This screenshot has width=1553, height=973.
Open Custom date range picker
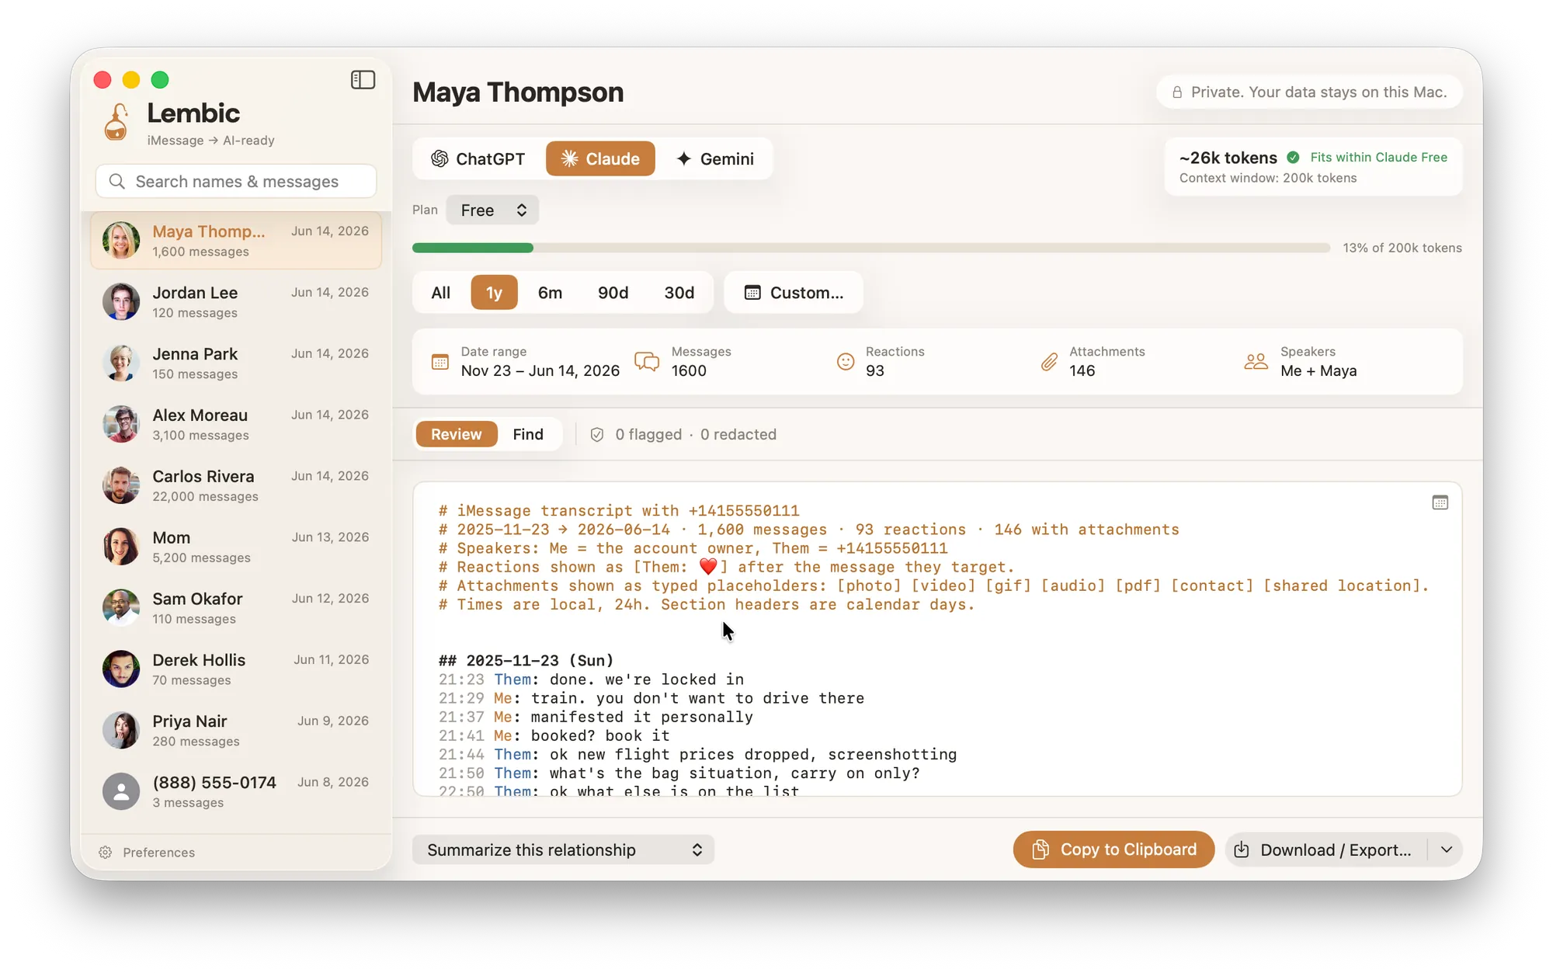tap(794, 293)
